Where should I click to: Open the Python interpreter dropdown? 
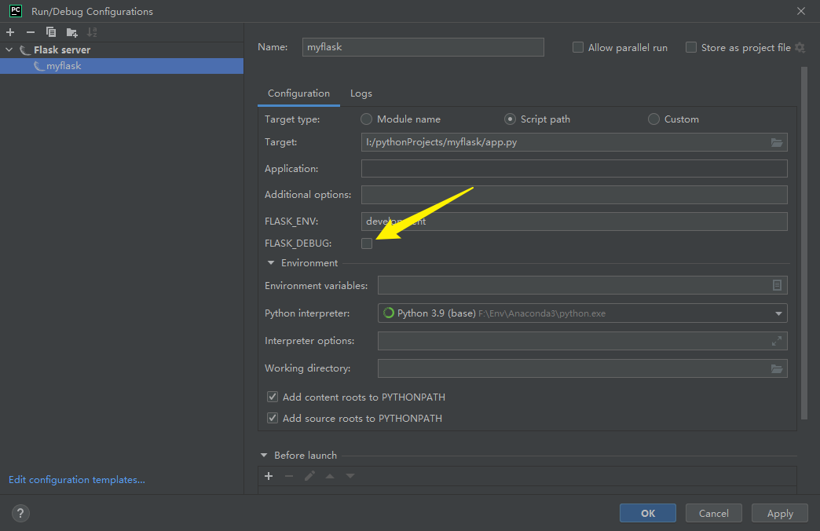pyautogui.click(x=778, y=313)
